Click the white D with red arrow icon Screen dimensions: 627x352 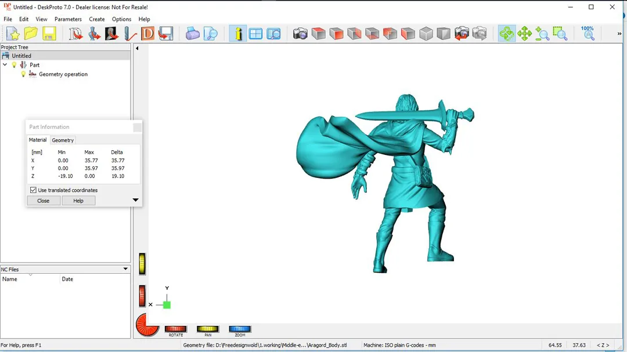pos(75,34)
